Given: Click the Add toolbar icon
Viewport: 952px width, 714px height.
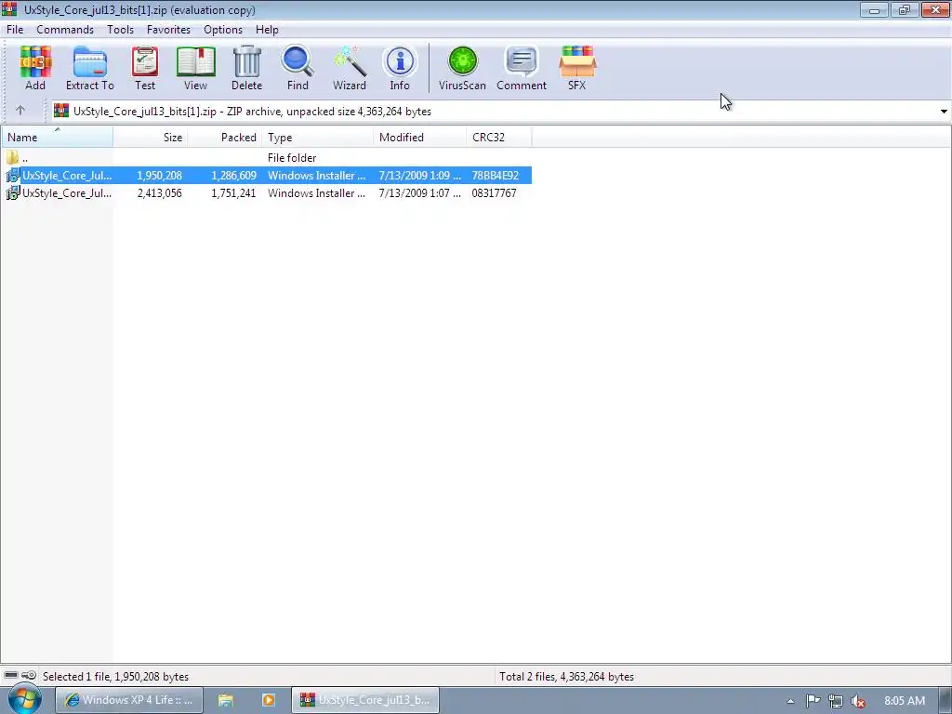Looking at the screenshot, I should click(x=35, y=68).
